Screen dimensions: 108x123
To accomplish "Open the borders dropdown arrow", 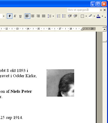I will [86, 16].
